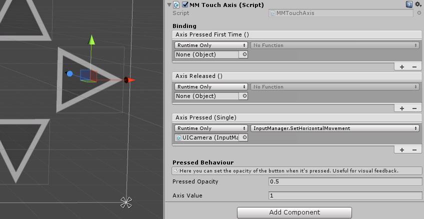424x219 pixels.
Task: Click the component help book icon
Action: click(409, 4)
